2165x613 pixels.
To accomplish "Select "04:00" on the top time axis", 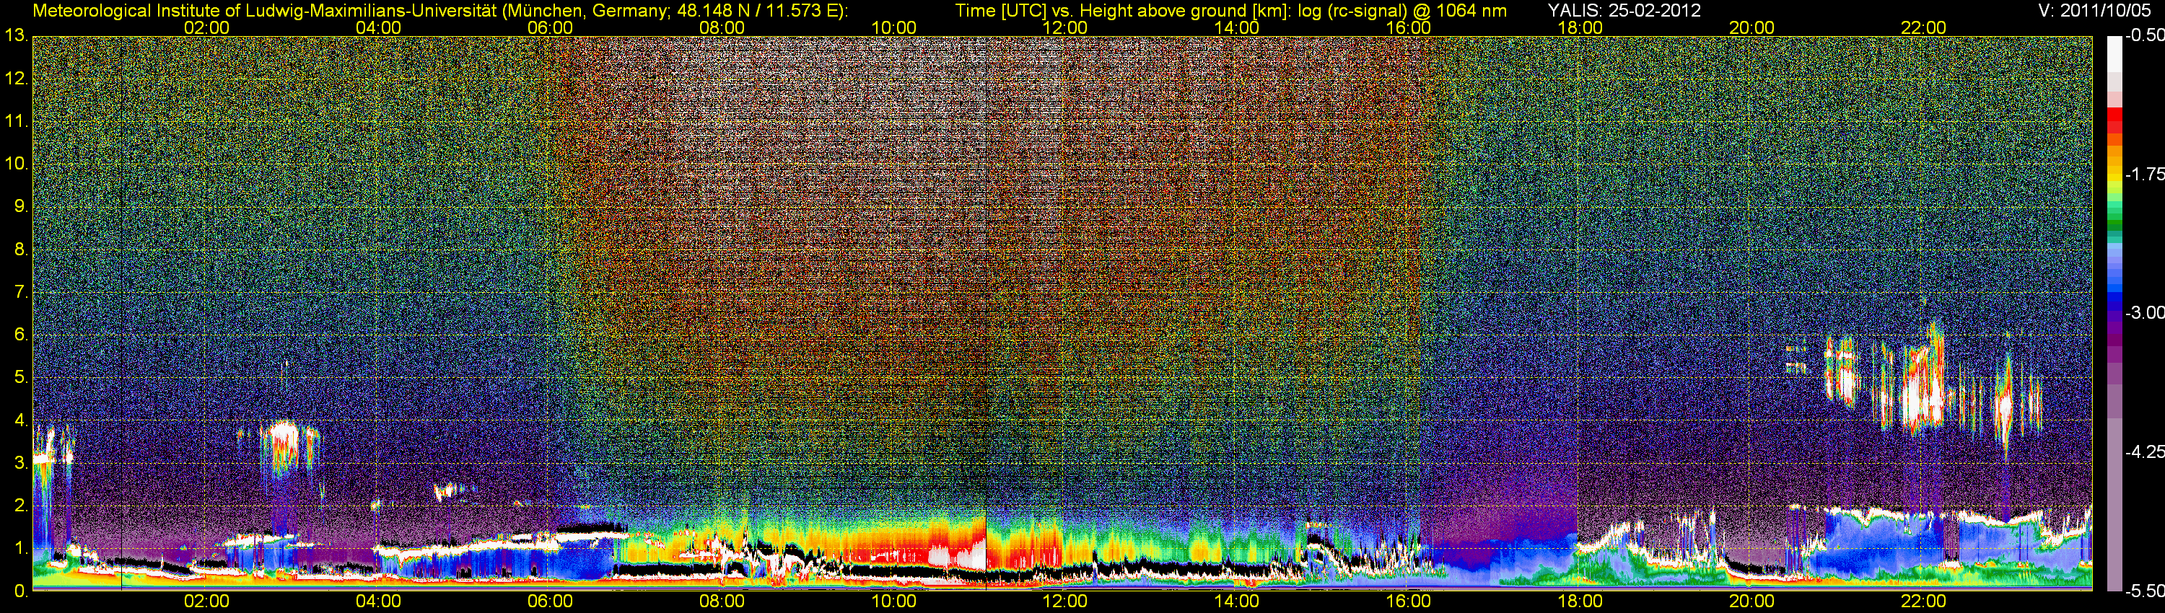I will click(378, 27).
